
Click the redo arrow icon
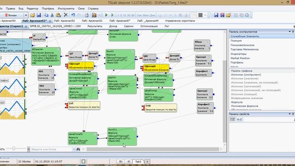point(79,15)
